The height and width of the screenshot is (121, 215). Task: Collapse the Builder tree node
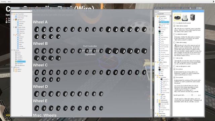(14, 35)
